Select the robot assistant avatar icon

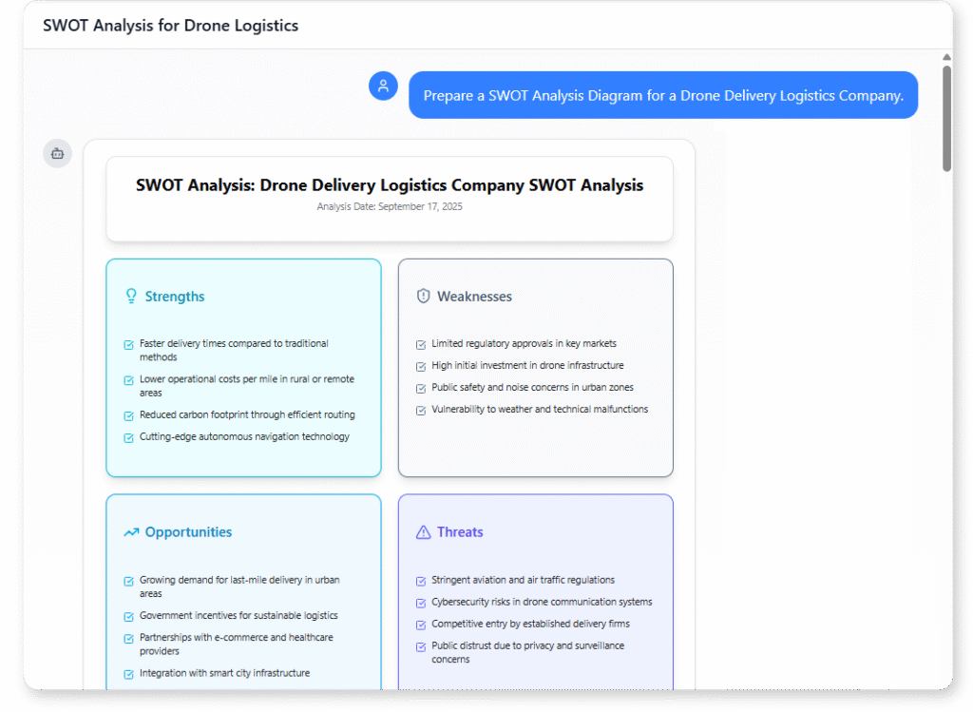[x=57, y=153]
